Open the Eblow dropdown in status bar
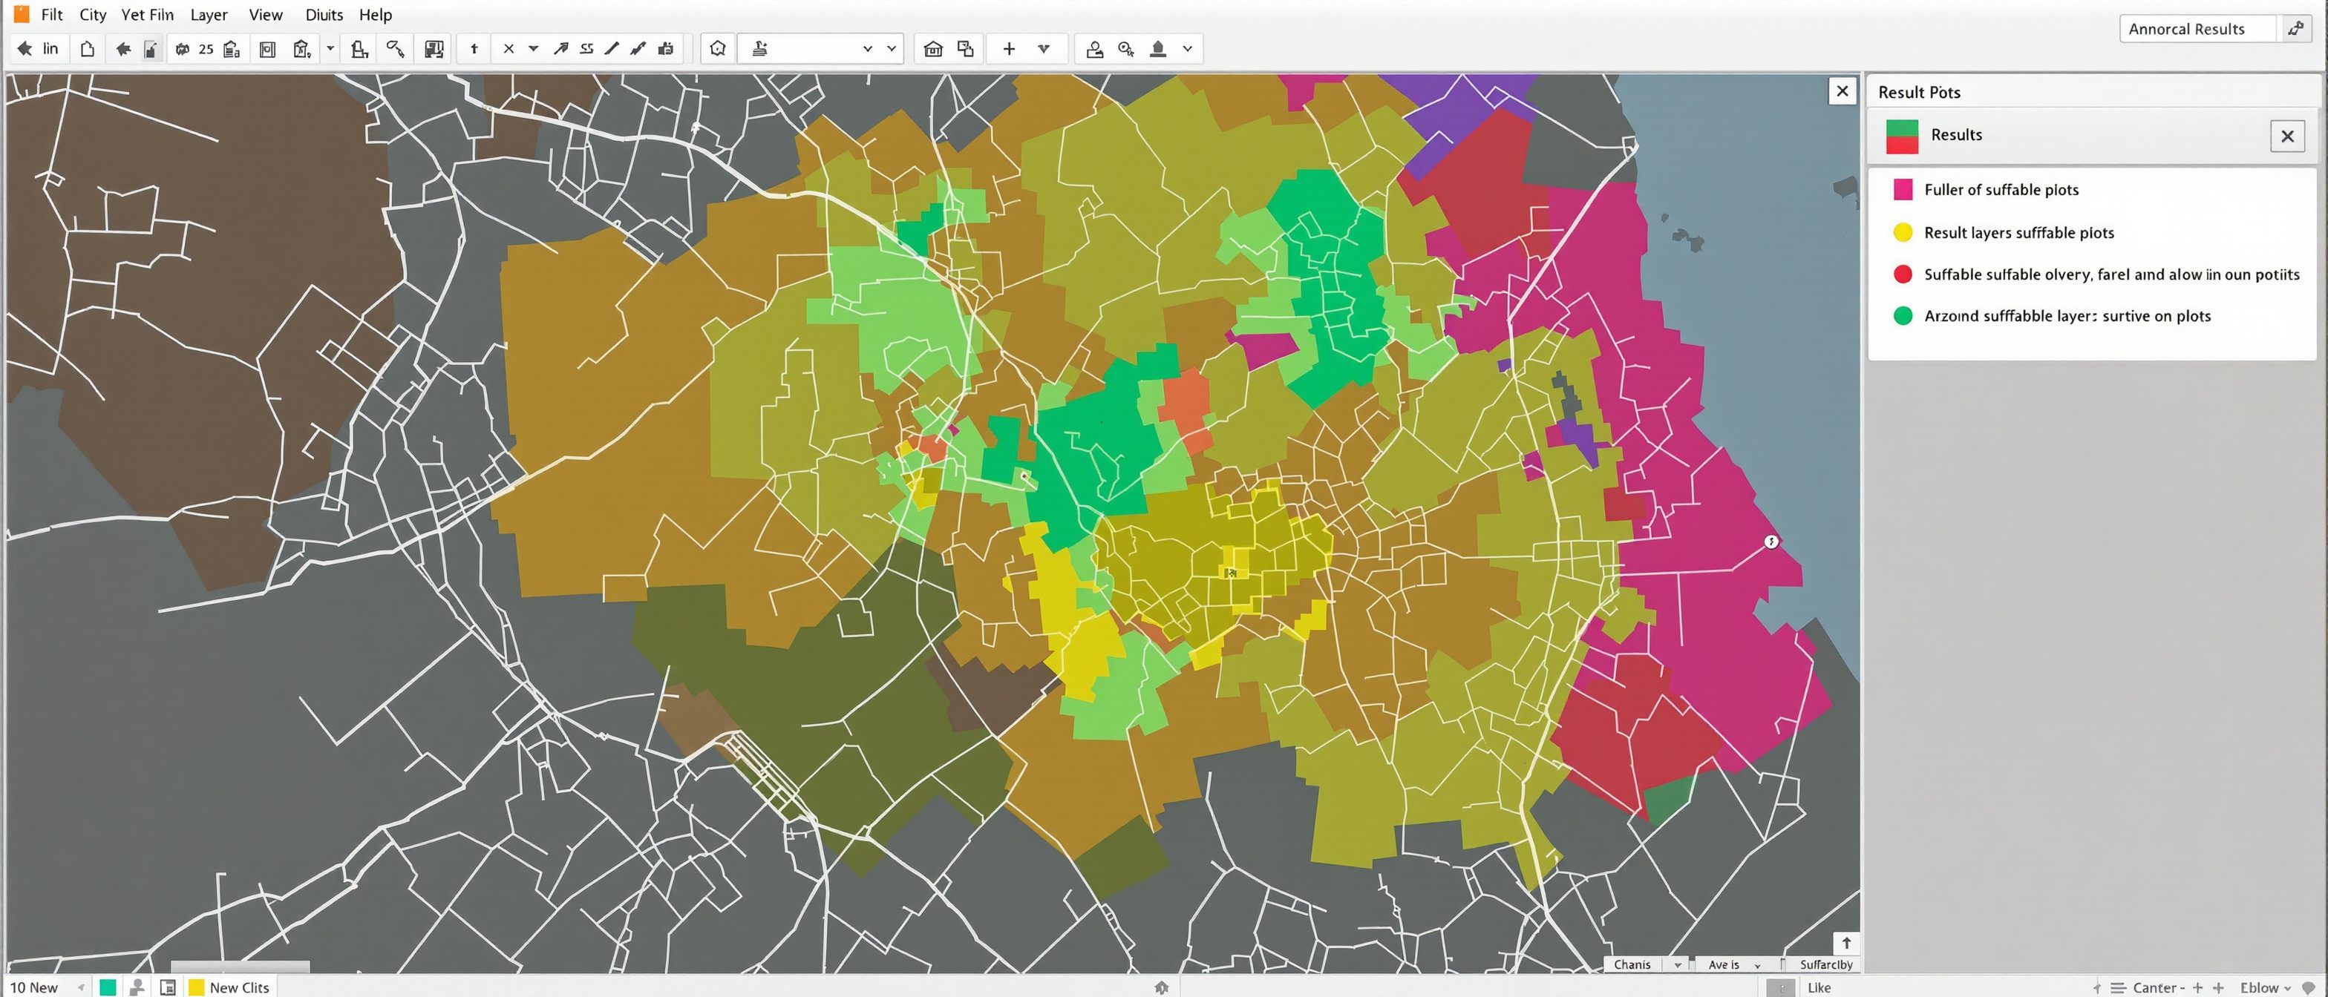The height and width of the screenshot is (997, 2328). click(2265, 987)
